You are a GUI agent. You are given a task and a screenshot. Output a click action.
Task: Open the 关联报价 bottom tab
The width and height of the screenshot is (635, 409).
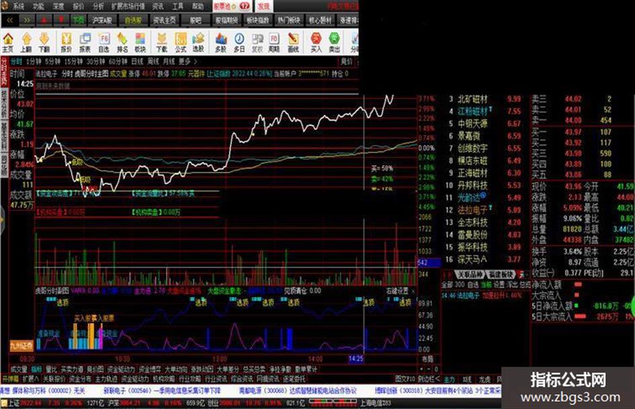54,379
